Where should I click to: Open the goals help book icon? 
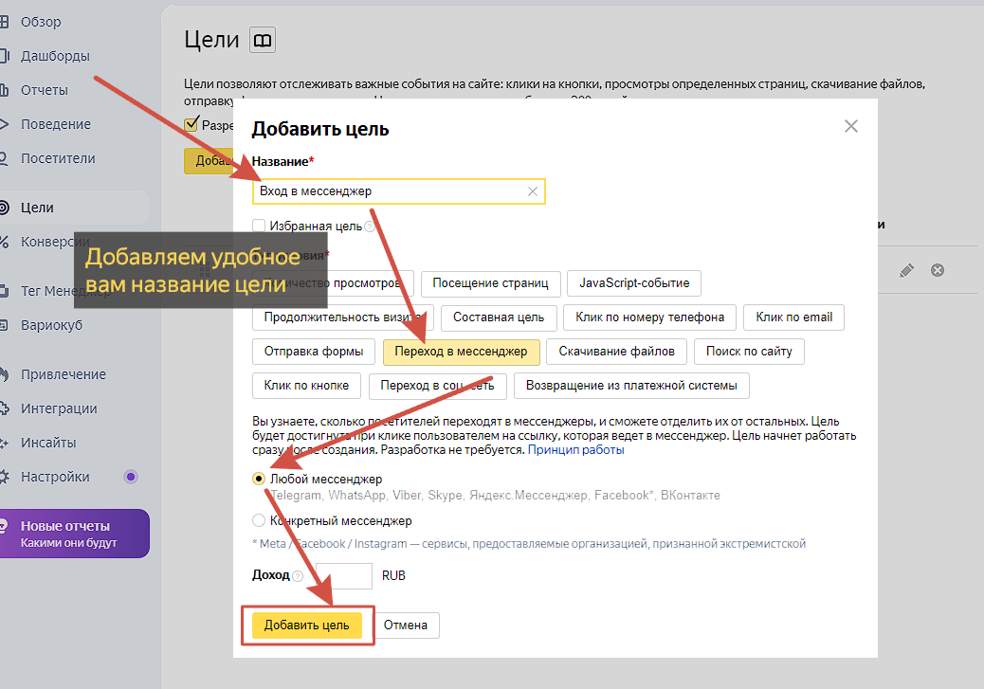pos(263,40)
